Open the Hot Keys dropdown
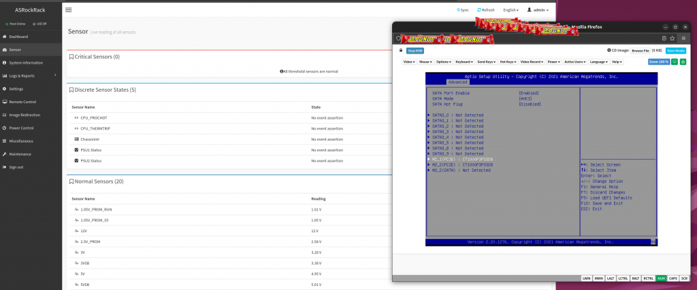 click(x=508, y=62)
